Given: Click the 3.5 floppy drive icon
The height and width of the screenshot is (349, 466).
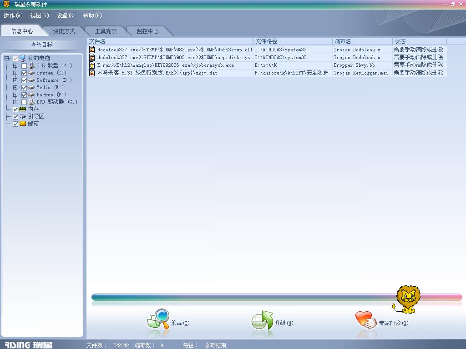Looking at the screenshot, I should click(x=31, y=65).
